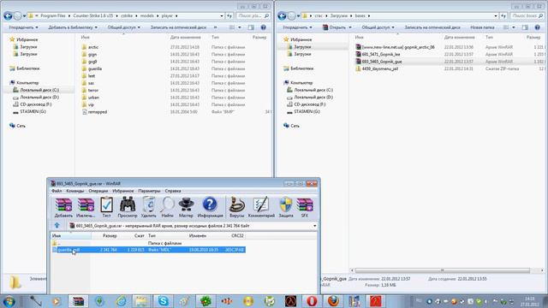Open the gsg9 folder in left Explorer
This screenshot has height=308, width=548.
(x=92, y=62)
